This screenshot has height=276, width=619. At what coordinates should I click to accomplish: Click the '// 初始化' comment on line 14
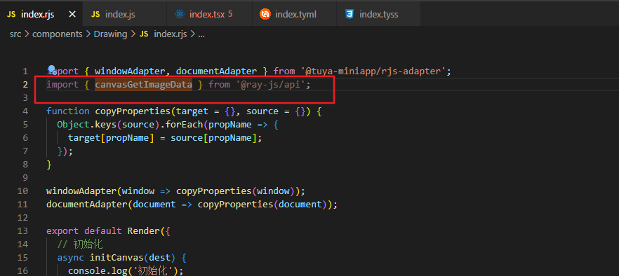click(80, 244)
